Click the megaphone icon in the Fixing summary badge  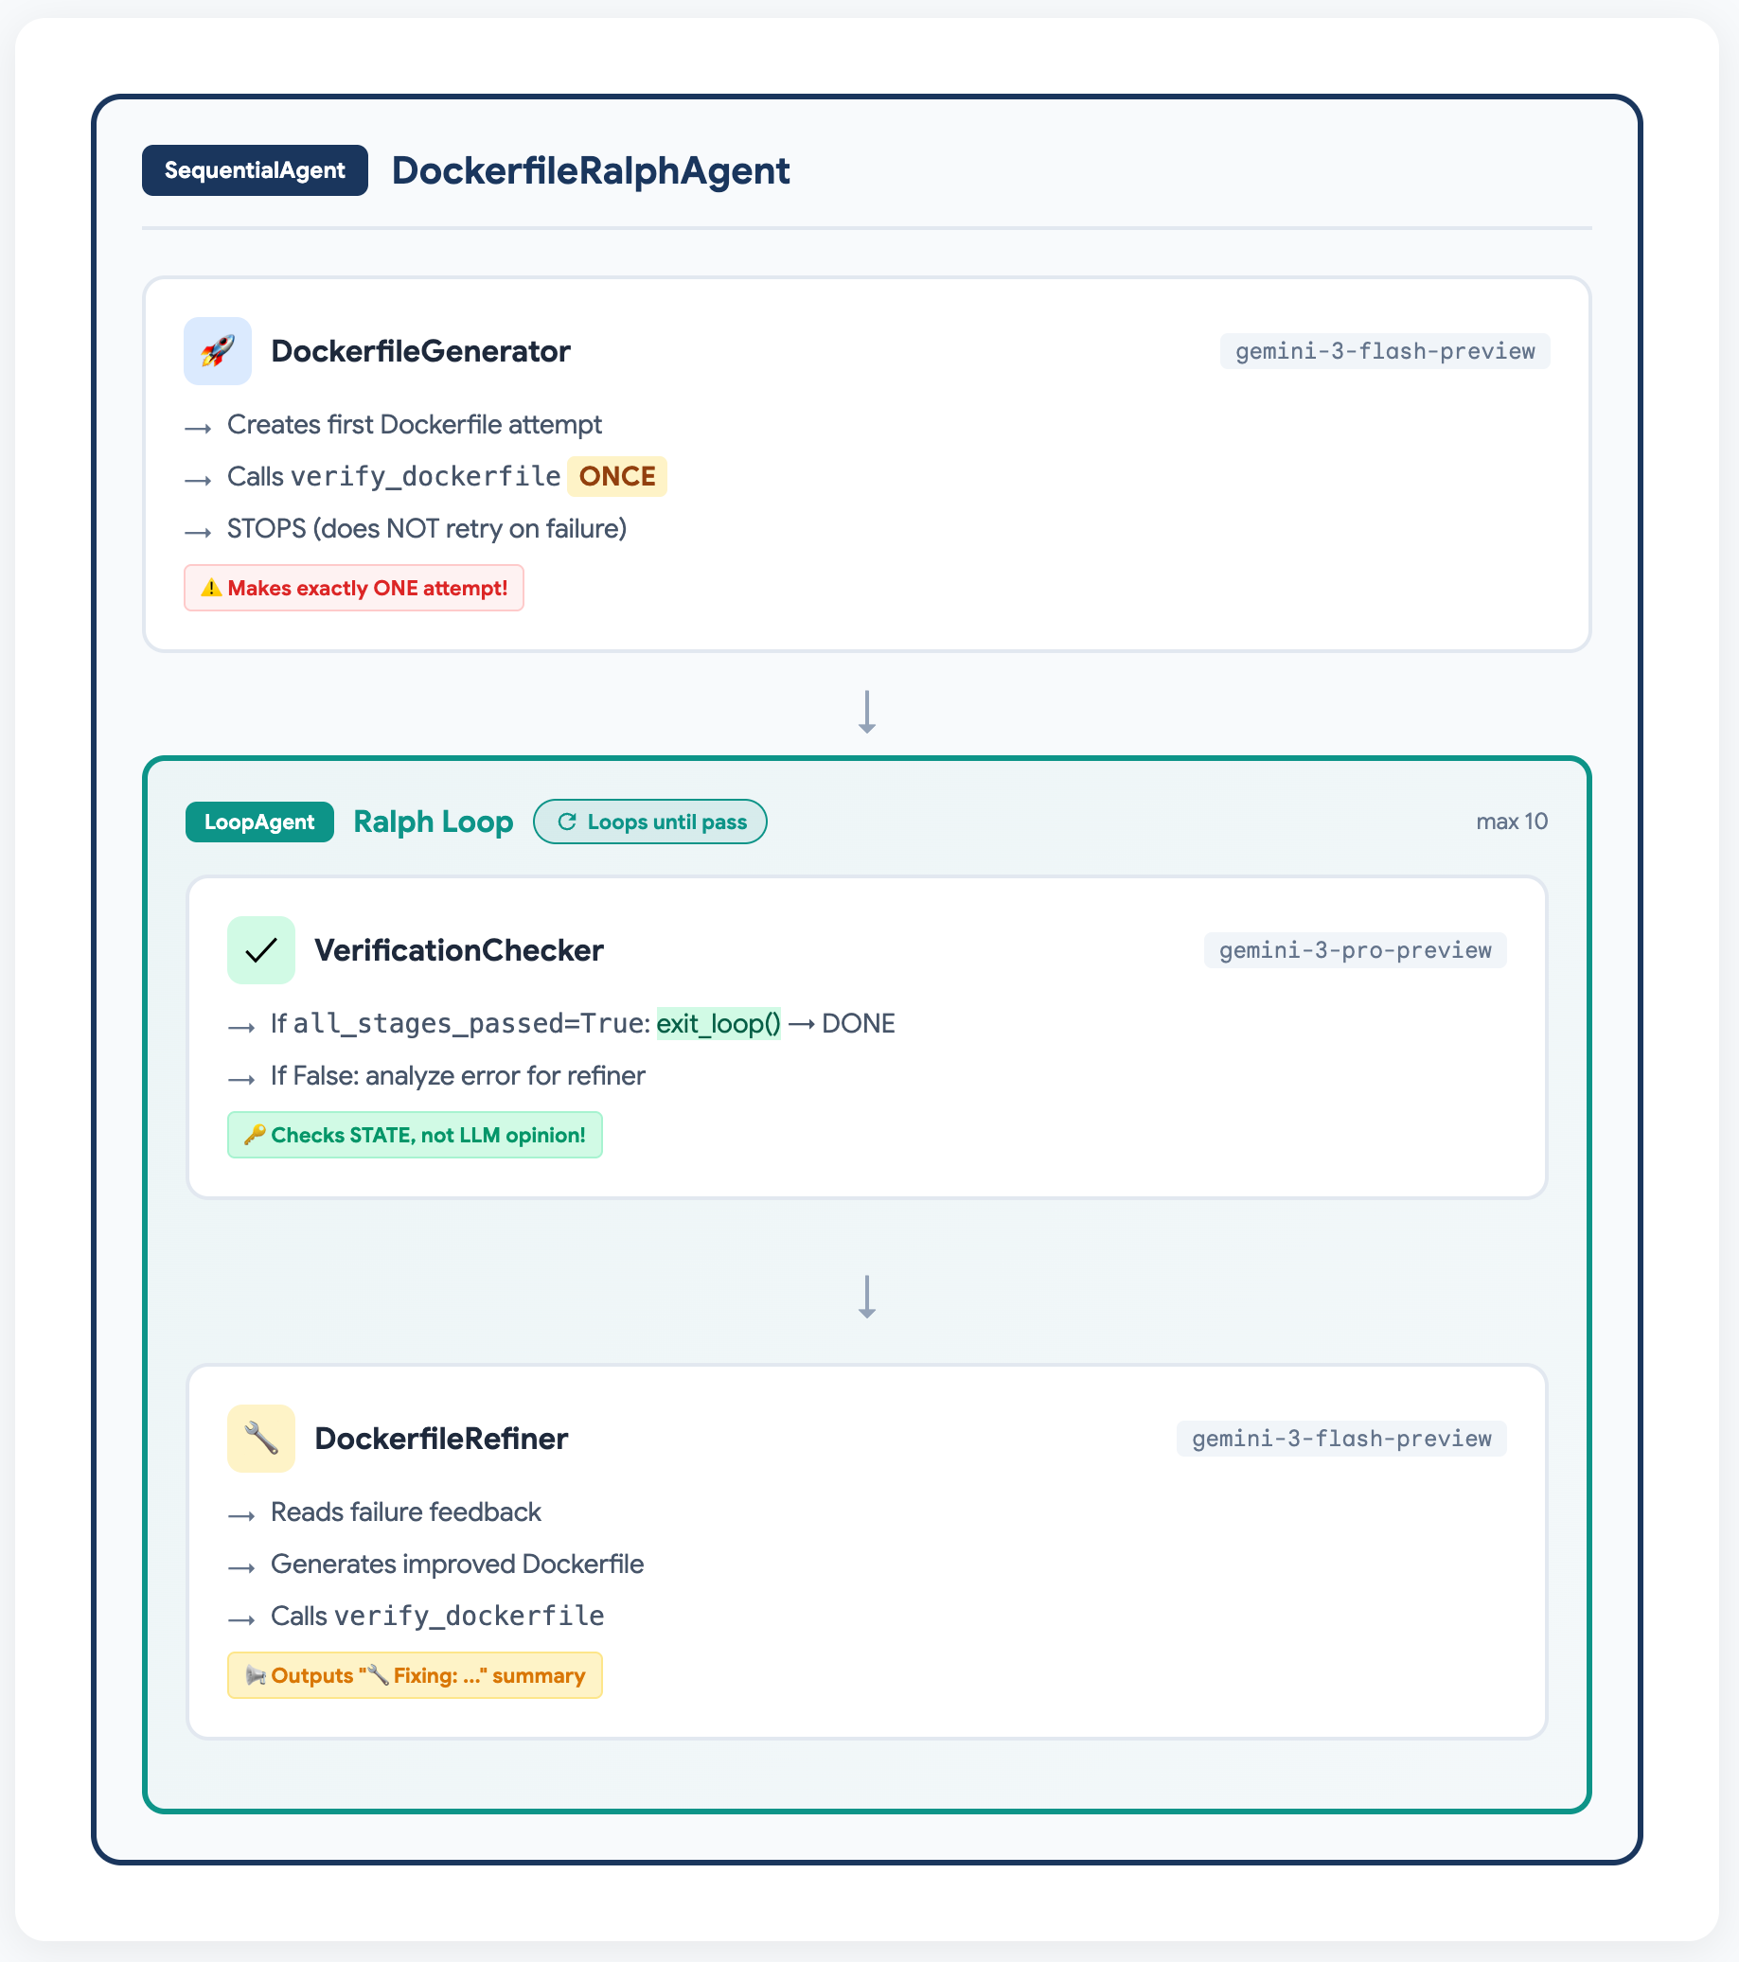[x=255, y=1675]
